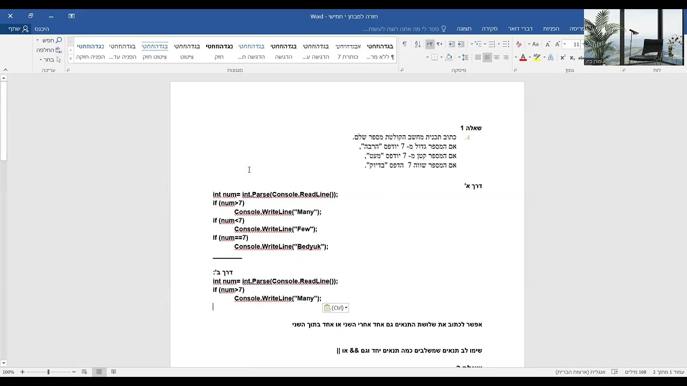
Task: Click the Share (שתף) button
Action: point(18,28)
